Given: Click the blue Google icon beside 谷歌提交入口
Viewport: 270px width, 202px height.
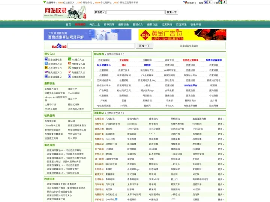Looking at the screenshot, I should (46, 63).
